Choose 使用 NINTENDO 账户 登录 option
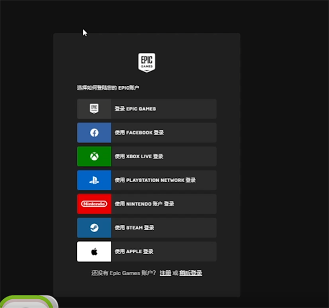This screenshot has width=329, height=308. tap(146, 204)
